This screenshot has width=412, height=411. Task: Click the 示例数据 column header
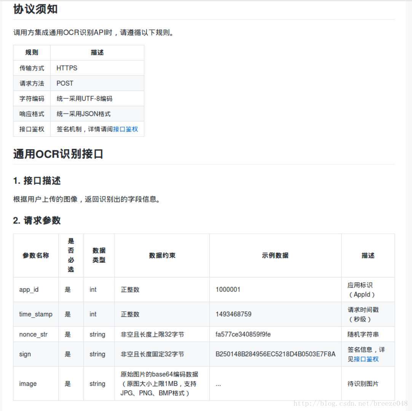(275, 255)
